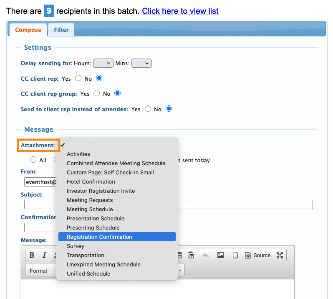This screenshot has width=333, height=299.
Task: Click the new page document icon
Action: [x=235, y=256]
